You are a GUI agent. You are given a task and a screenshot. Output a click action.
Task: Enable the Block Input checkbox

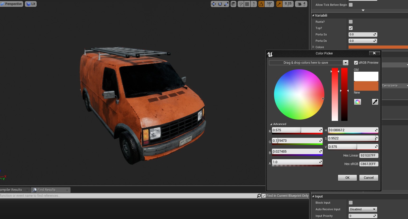(351, 203)
